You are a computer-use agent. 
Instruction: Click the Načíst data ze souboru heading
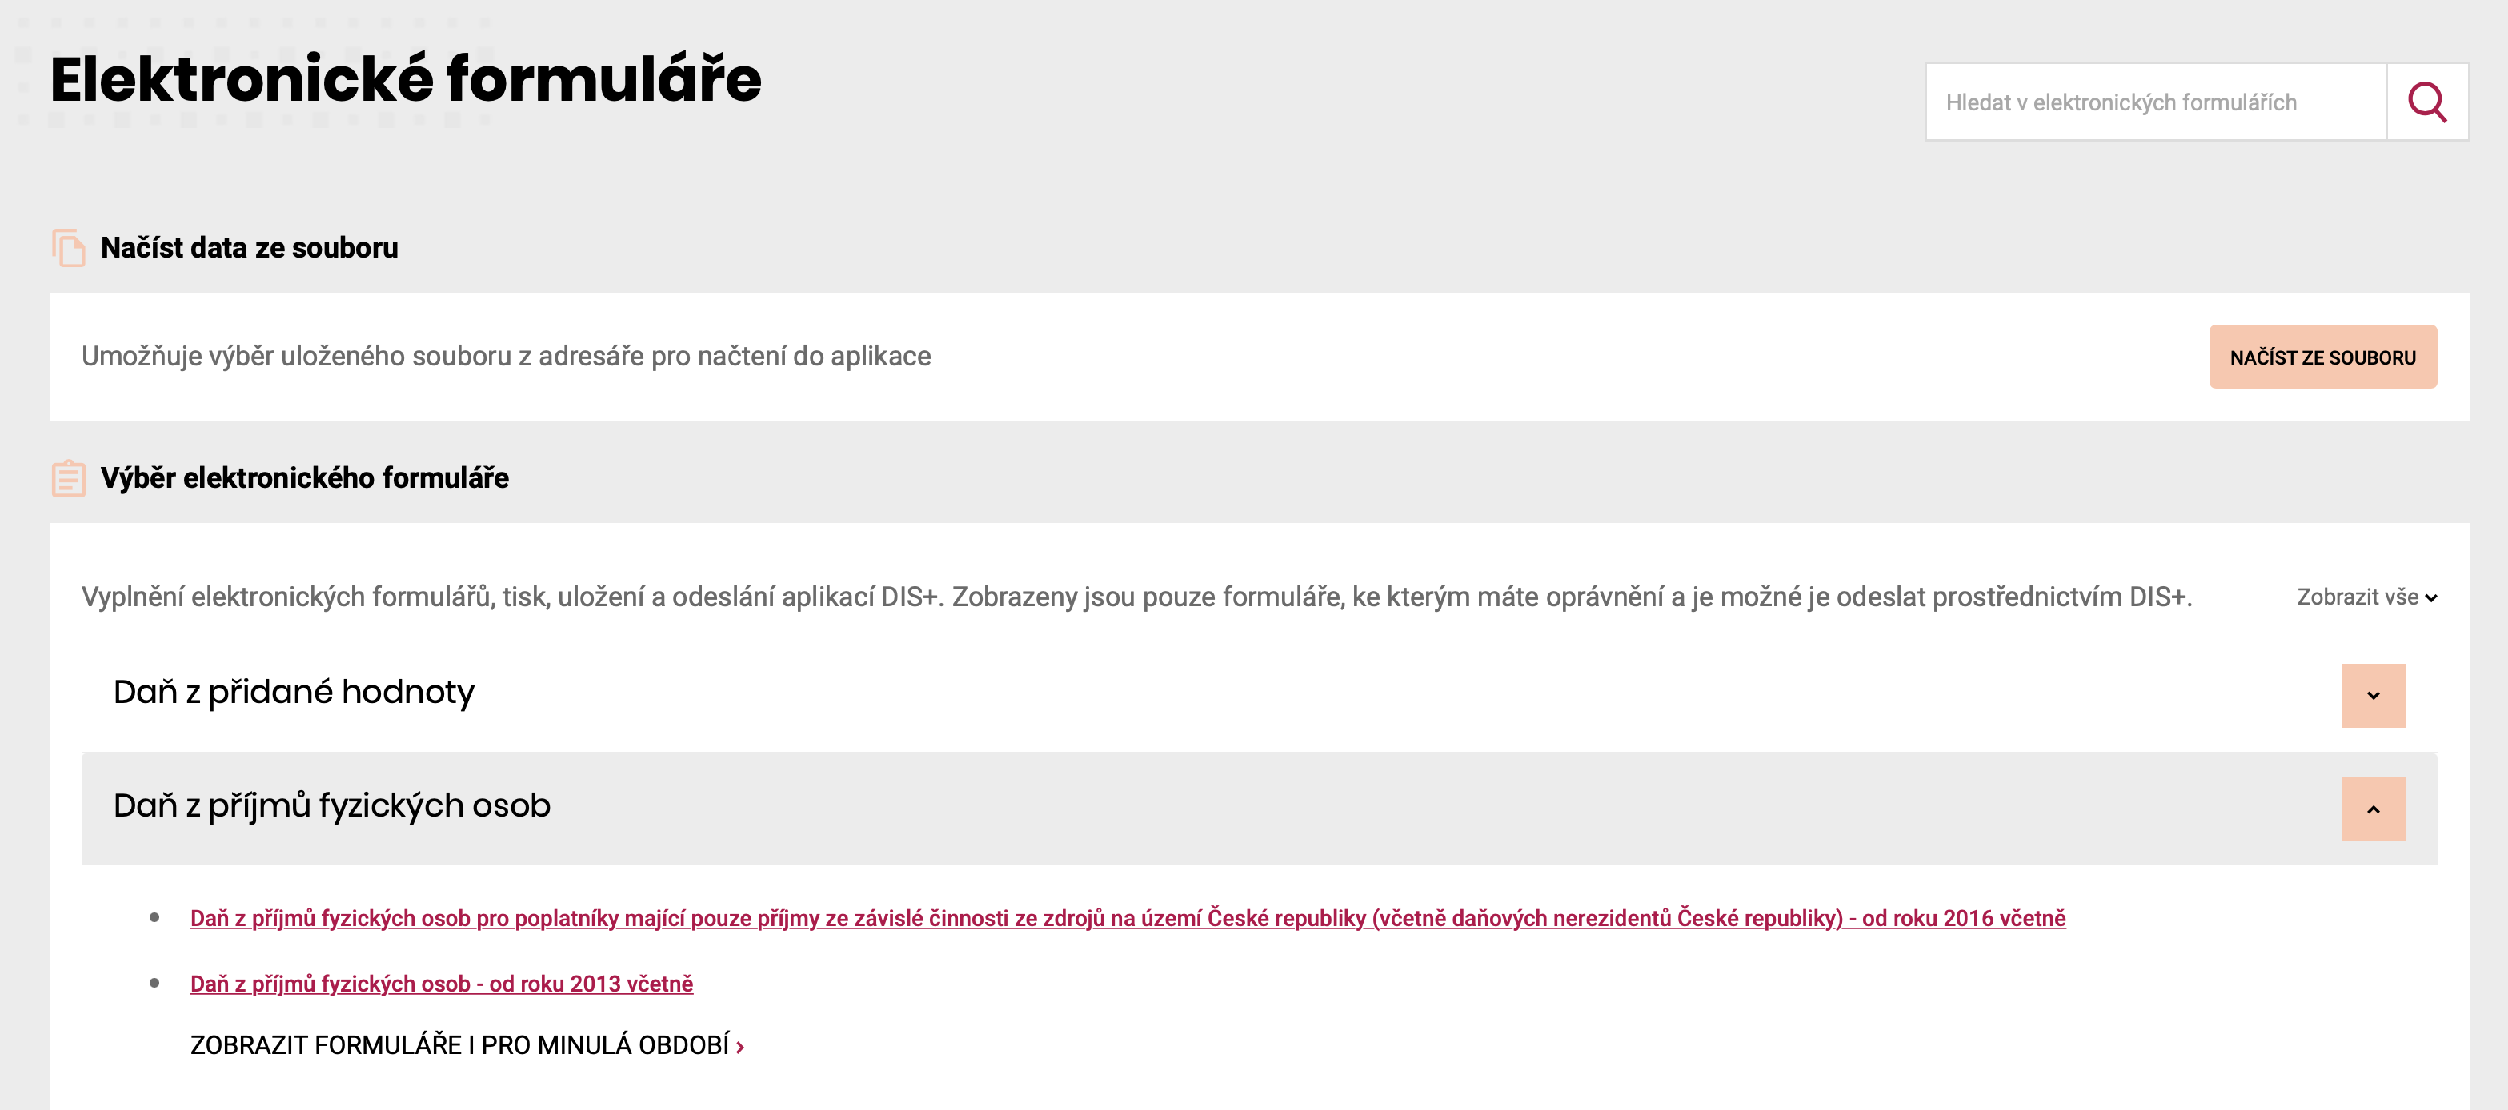(249, 248)
